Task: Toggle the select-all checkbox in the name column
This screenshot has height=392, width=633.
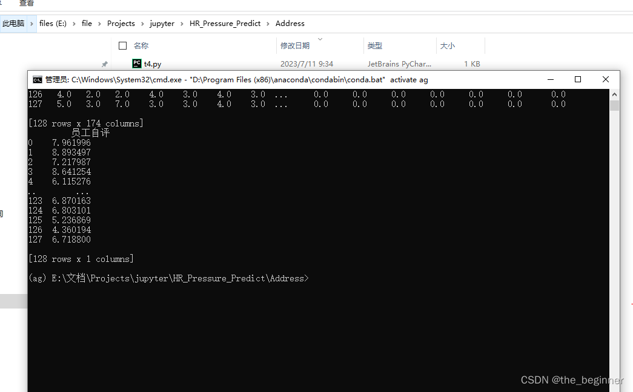Action: [x=122, y=45]
